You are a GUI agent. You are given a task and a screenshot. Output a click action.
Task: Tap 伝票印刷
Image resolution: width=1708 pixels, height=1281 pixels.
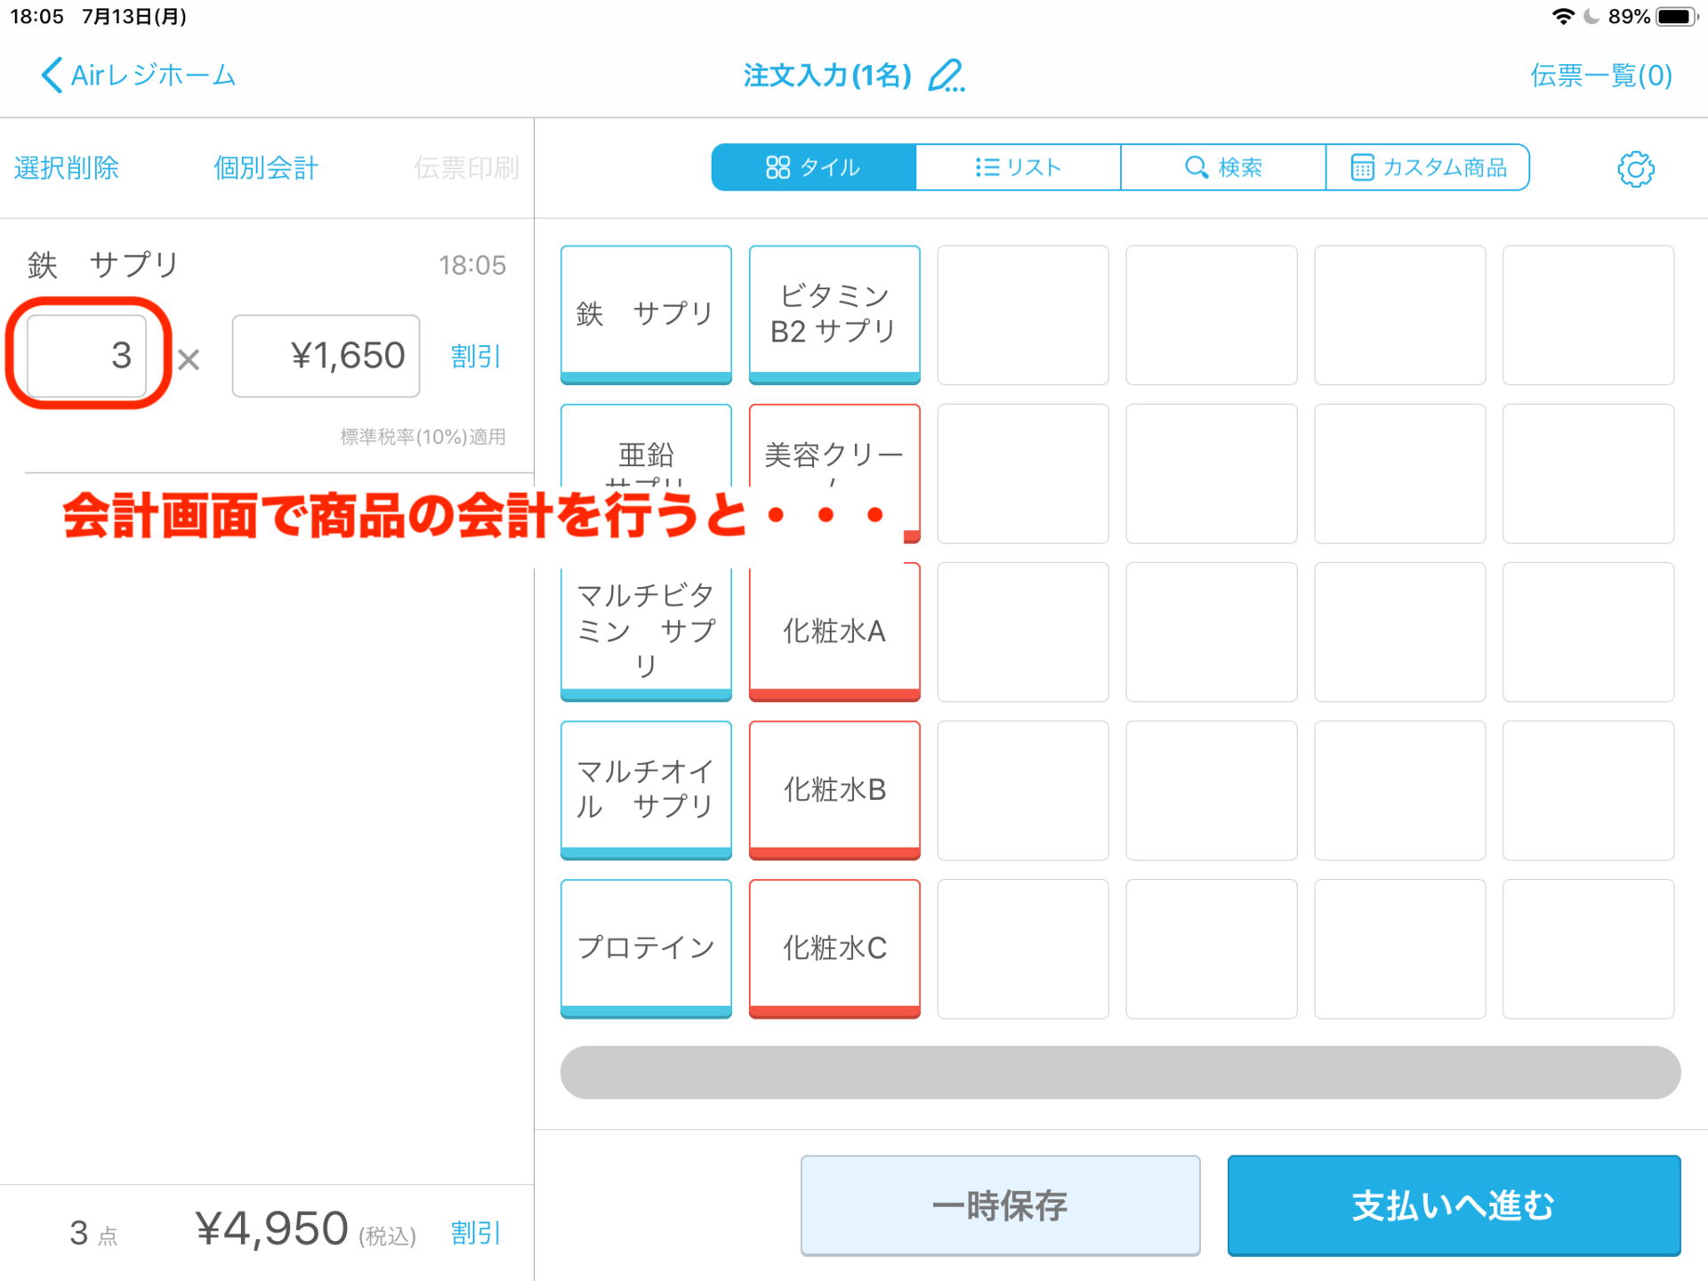click(466, 167)
